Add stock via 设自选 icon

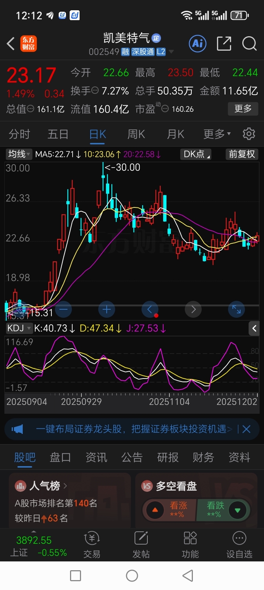(x=239, y=545)
